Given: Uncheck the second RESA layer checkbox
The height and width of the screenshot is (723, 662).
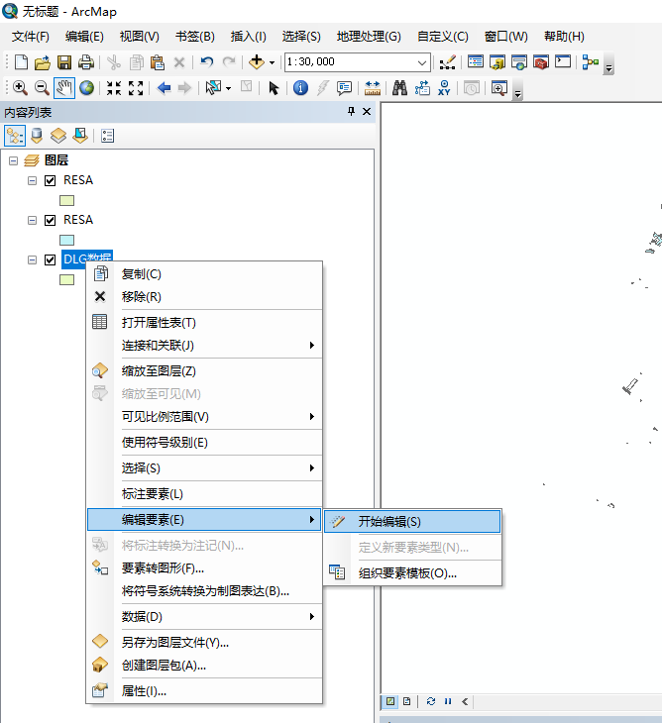Looking at the screenshot, I should click(50, 220).
